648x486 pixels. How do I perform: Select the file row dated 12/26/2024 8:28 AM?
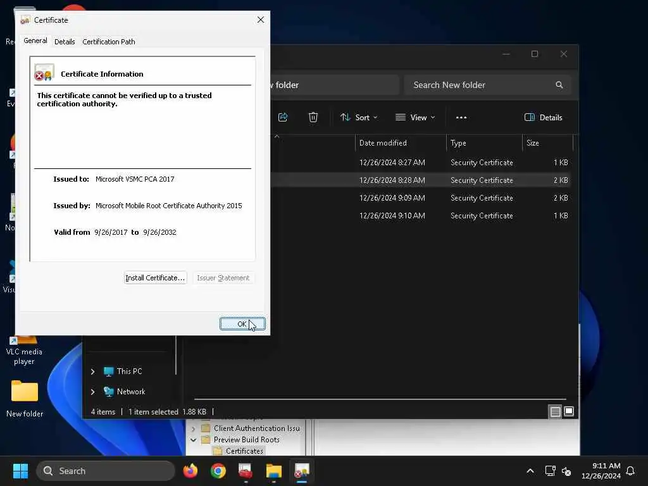(421, 180)
